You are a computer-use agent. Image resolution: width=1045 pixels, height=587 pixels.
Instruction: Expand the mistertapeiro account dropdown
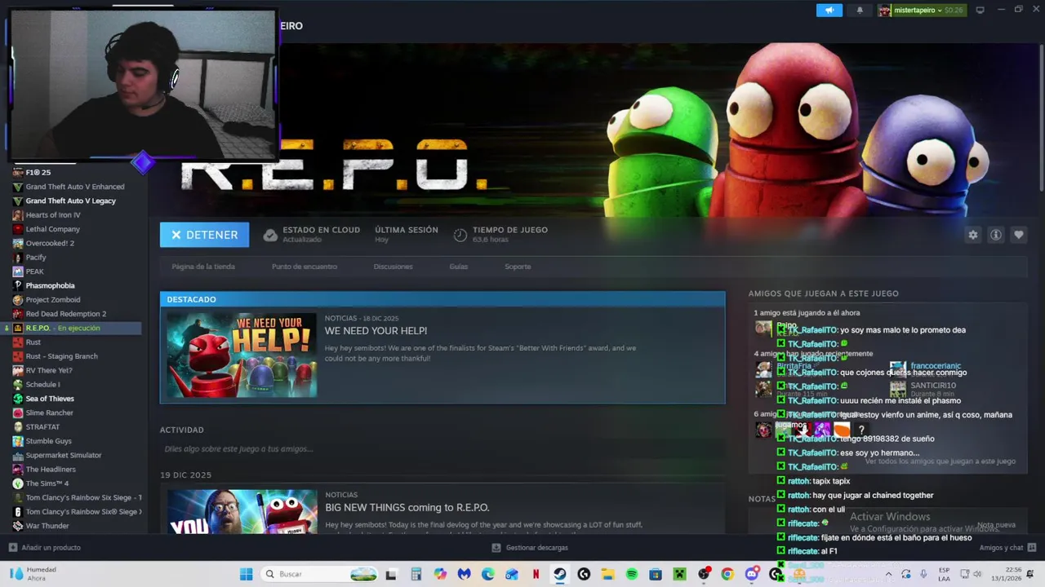(922, 10)
